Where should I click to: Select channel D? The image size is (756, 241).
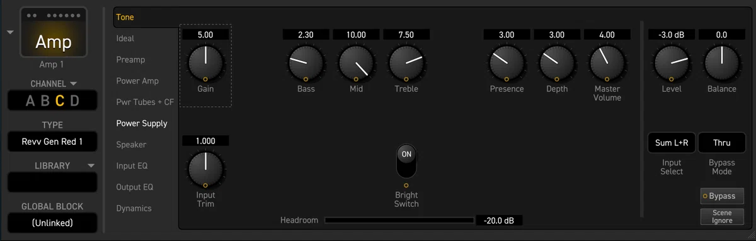[74, 101]
